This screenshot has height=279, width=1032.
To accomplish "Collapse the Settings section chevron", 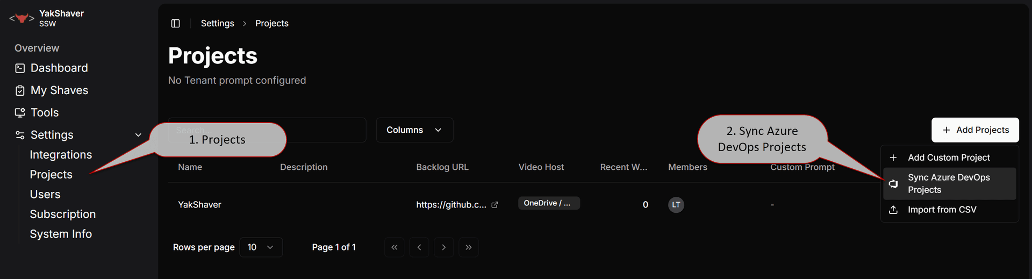I will [x=138, y=135].
